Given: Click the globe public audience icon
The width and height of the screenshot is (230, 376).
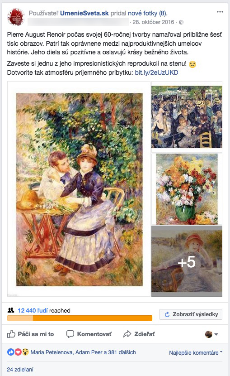Looking at the screenshot, I should pyautogui.click(x=181, y=22).
